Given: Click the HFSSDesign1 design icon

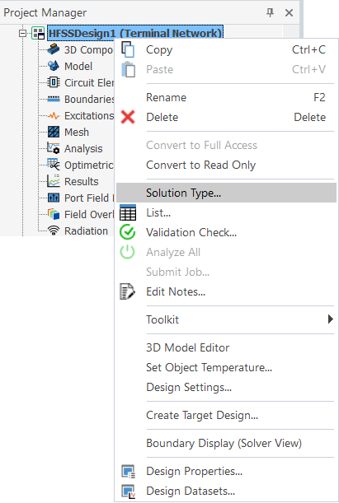Looking at the screenshot, I should tap(38, 33).
